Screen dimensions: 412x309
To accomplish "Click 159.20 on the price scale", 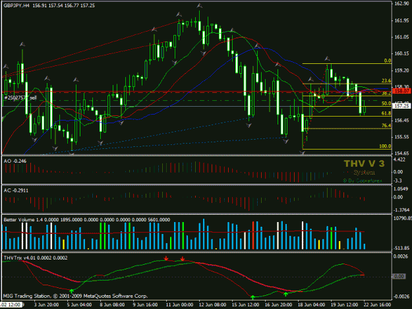I will [401, 70].
